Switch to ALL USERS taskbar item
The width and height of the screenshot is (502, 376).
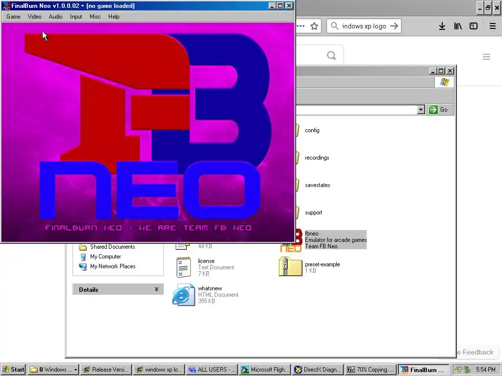(x=212, y=370)
